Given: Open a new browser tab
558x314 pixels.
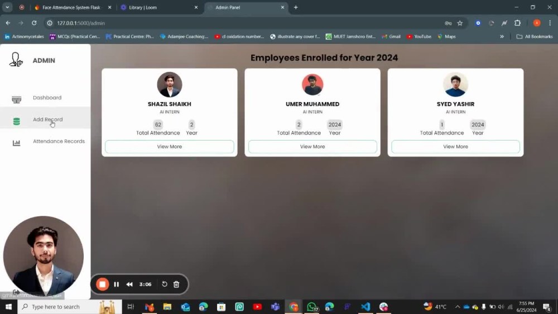Looking at the screenshot, I should 296,7.
